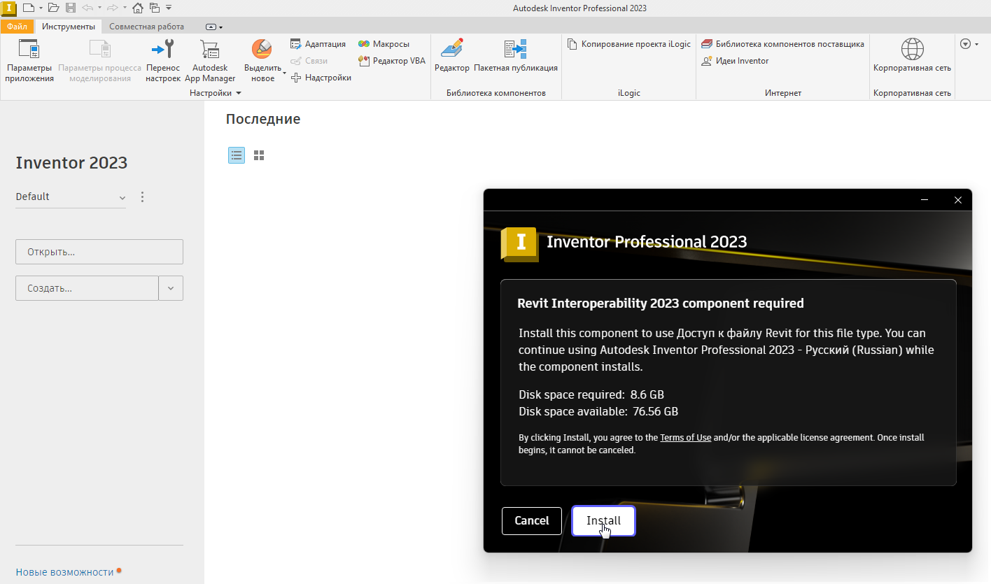Expand the Создать split-button arrow

[171, 288]
